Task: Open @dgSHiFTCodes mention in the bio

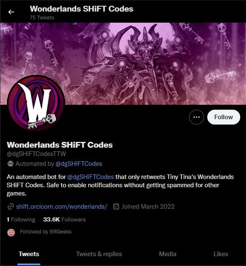Action: click(x=91, y=177)
